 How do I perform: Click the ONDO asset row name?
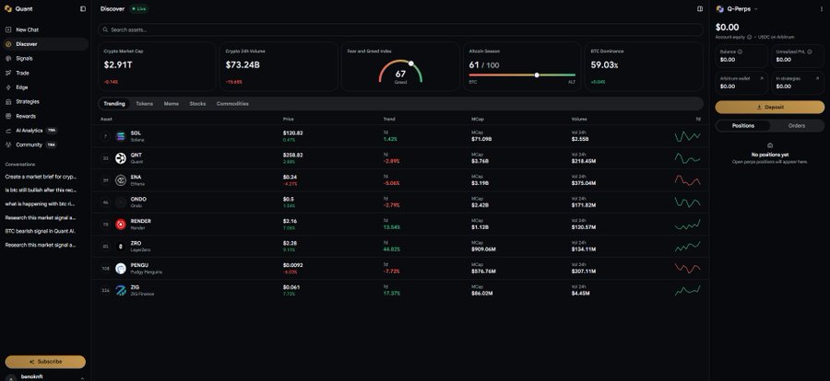point(138,199)
